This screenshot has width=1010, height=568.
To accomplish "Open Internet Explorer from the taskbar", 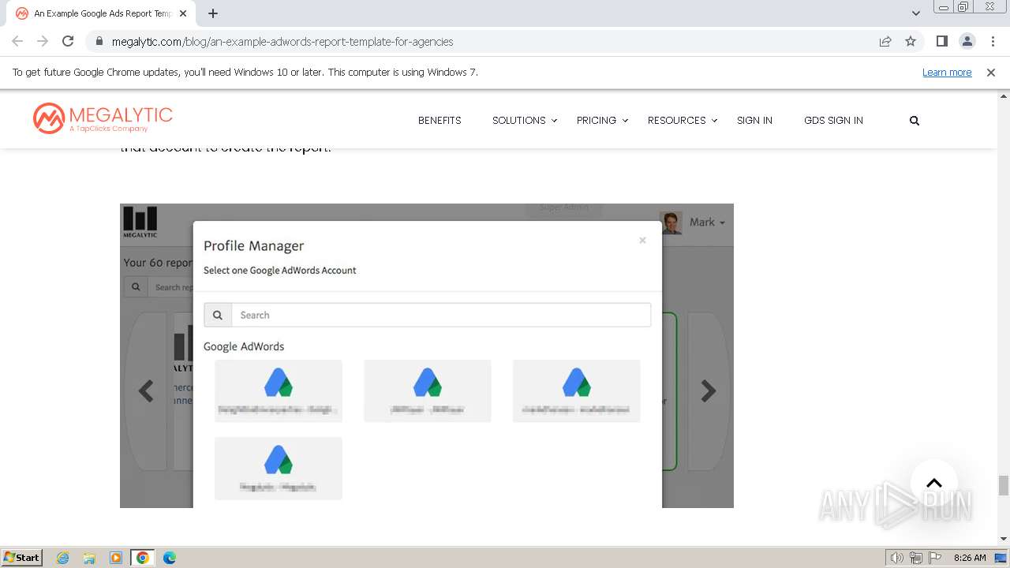I will coord(63,558).
